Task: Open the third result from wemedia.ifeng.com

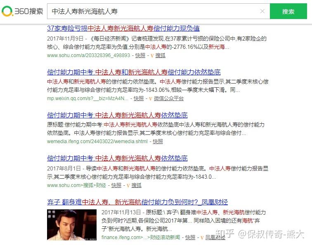Action: [117, 115]
